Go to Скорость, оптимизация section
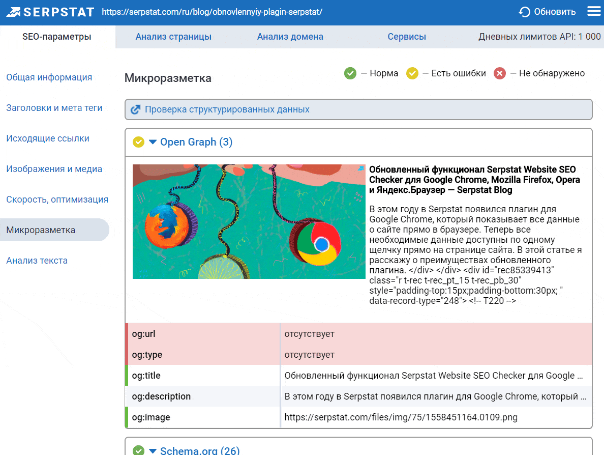The width and height of the screenshot is (604, 455). pyautogui.click(x=57, y=200)
